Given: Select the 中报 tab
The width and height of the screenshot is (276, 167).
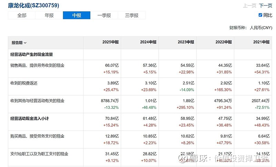Looking at the screenshot, I should [77, 15].
